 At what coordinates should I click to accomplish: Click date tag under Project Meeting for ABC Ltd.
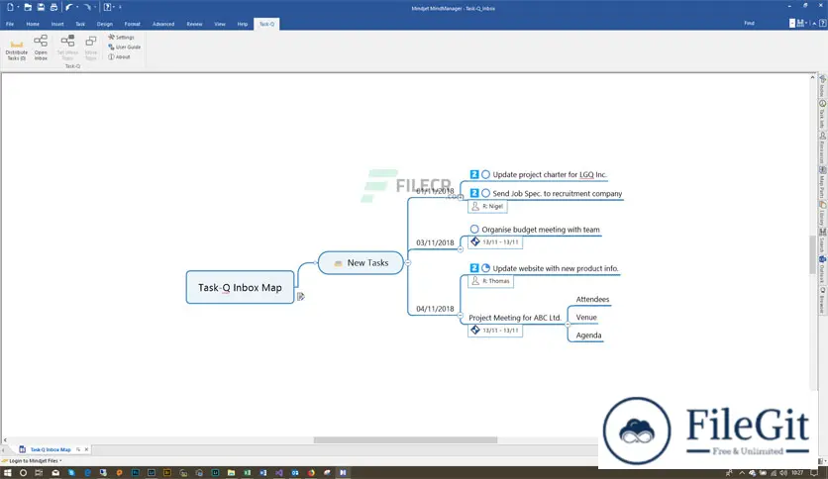[495, 331]
